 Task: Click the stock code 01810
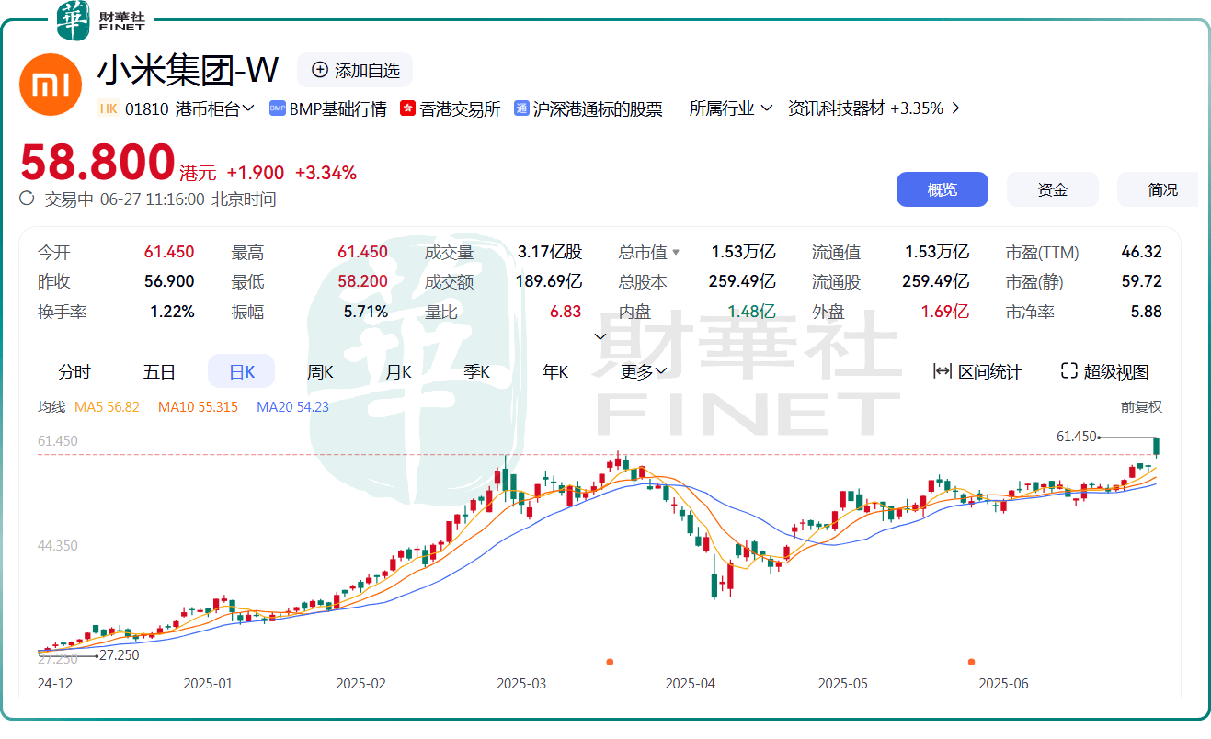[x=146, y=108]
